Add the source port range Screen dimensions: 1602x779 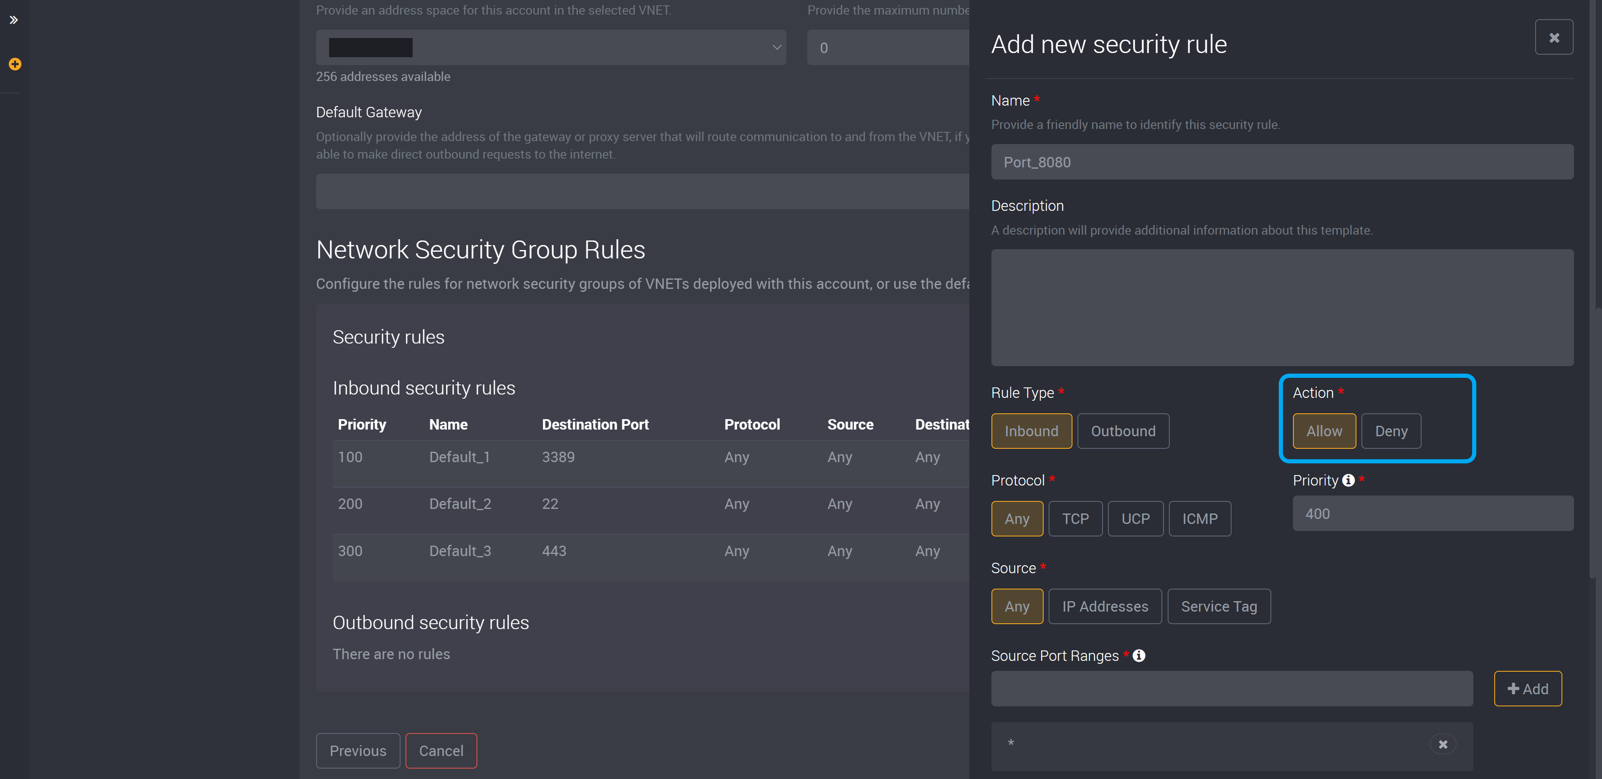1528,688
